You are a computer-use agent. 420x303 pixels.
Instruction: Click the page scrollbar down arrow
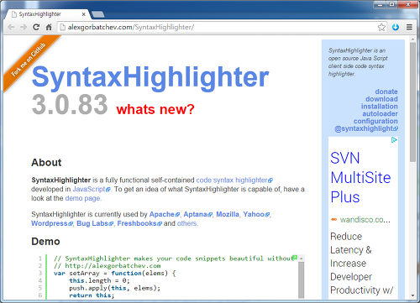tap(412, 295)
